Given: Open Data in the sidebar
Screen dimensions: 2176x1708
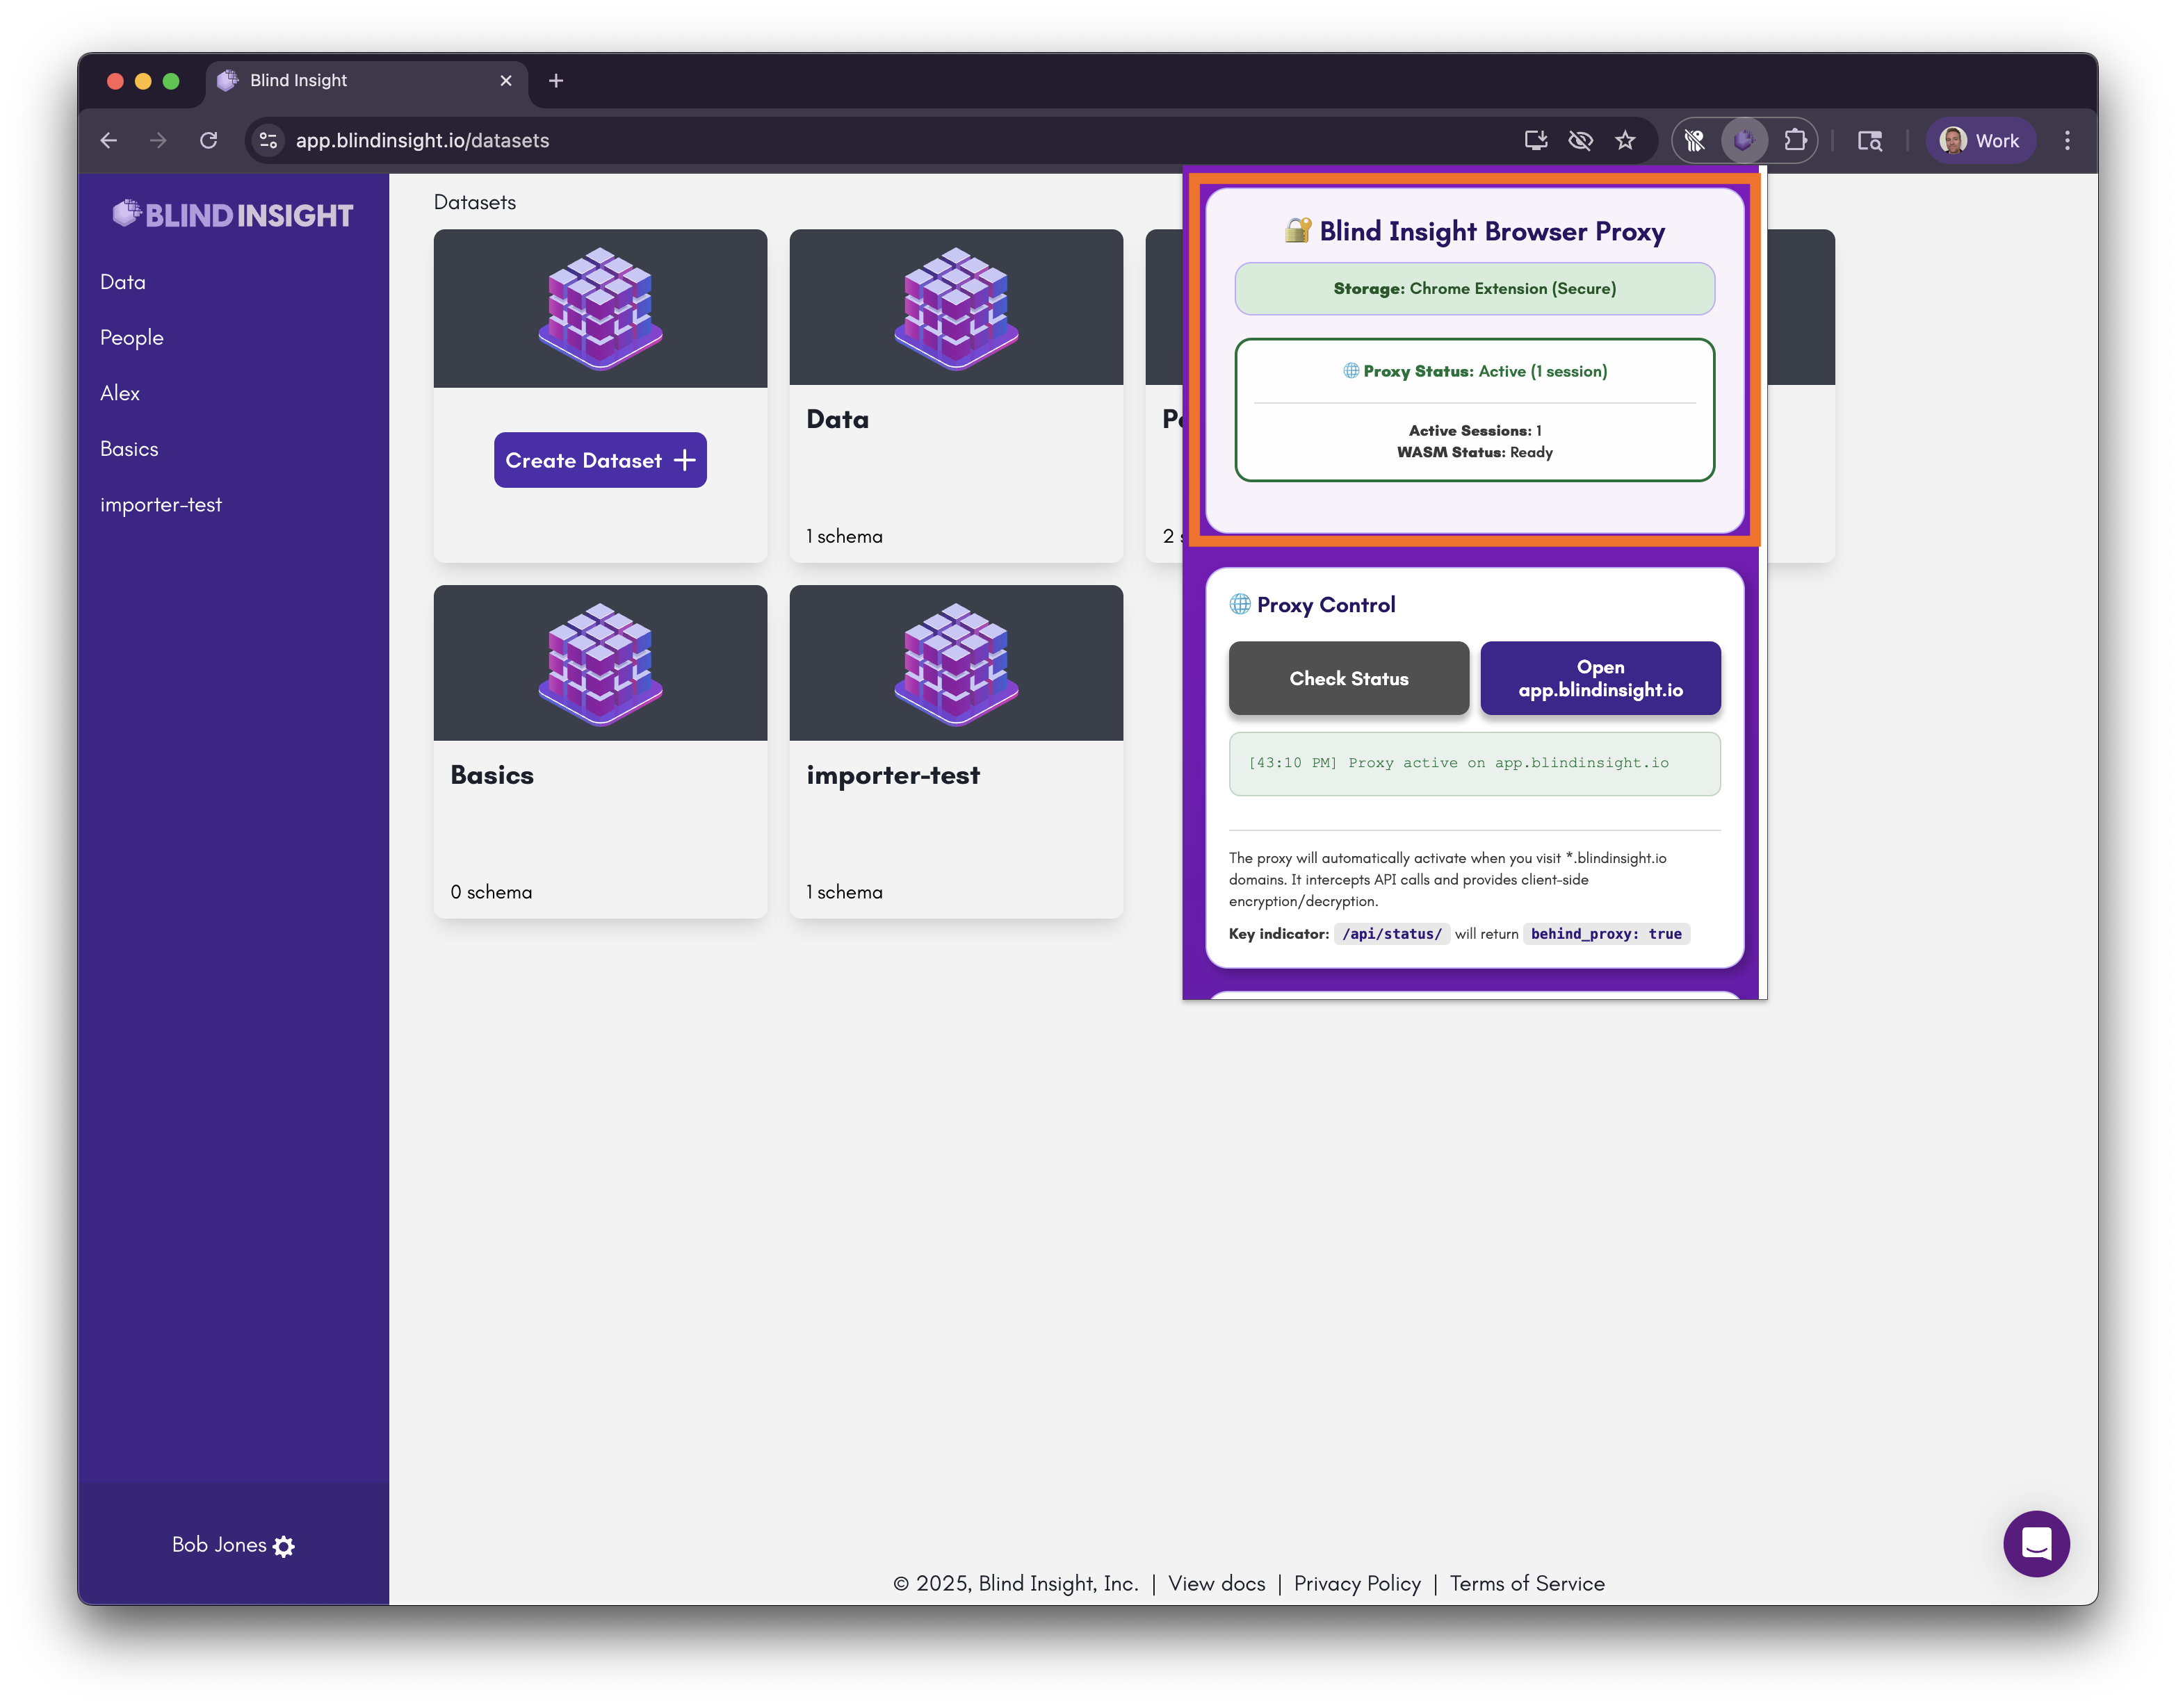Looking at the screenshot, I should (123, 283).
